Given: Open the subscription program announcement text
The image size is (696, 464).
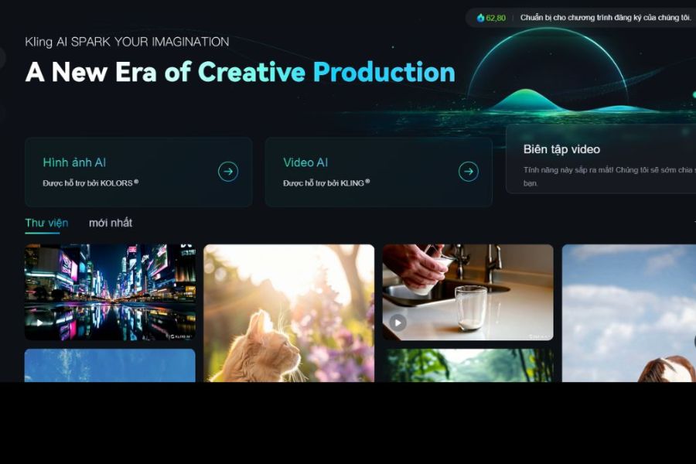Looking at the screenshot, I should (x=606, y=18).
